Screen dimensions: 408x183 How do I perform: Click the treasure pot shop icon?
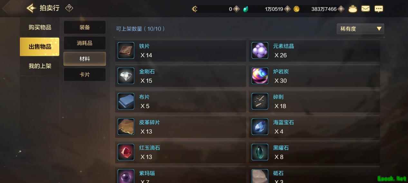(x=353, y=9)
